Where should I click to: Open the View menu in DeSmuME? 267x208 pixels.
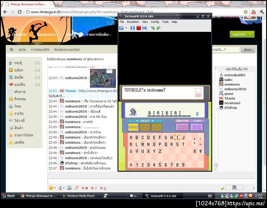[x=145, y=22]
